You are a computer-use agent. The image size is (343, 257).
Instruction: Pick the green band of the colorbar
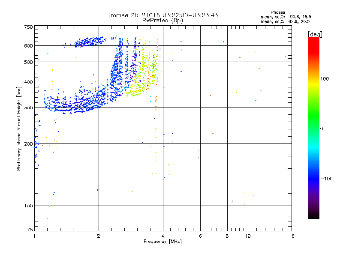point(313,124)
